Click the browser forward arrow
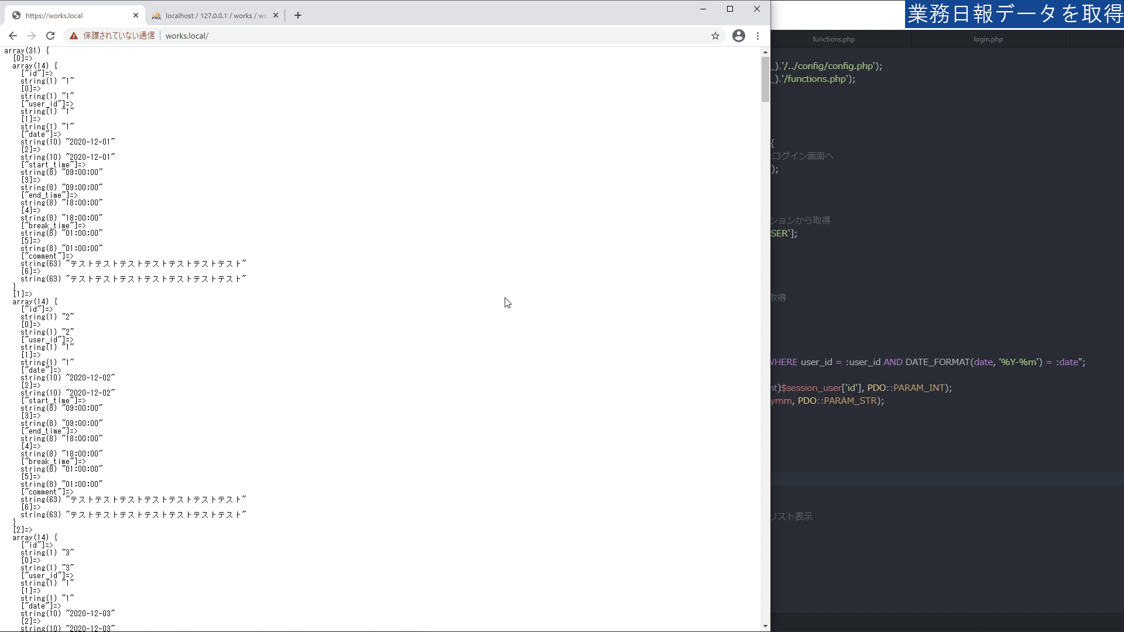 pyautogui.click(x=32, y=36)
